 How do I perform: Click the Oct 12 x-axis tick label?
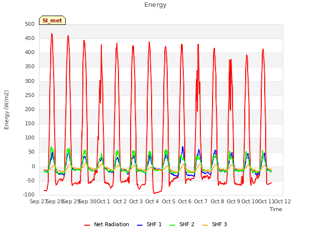pyautogui.click(x=282, y=201)
